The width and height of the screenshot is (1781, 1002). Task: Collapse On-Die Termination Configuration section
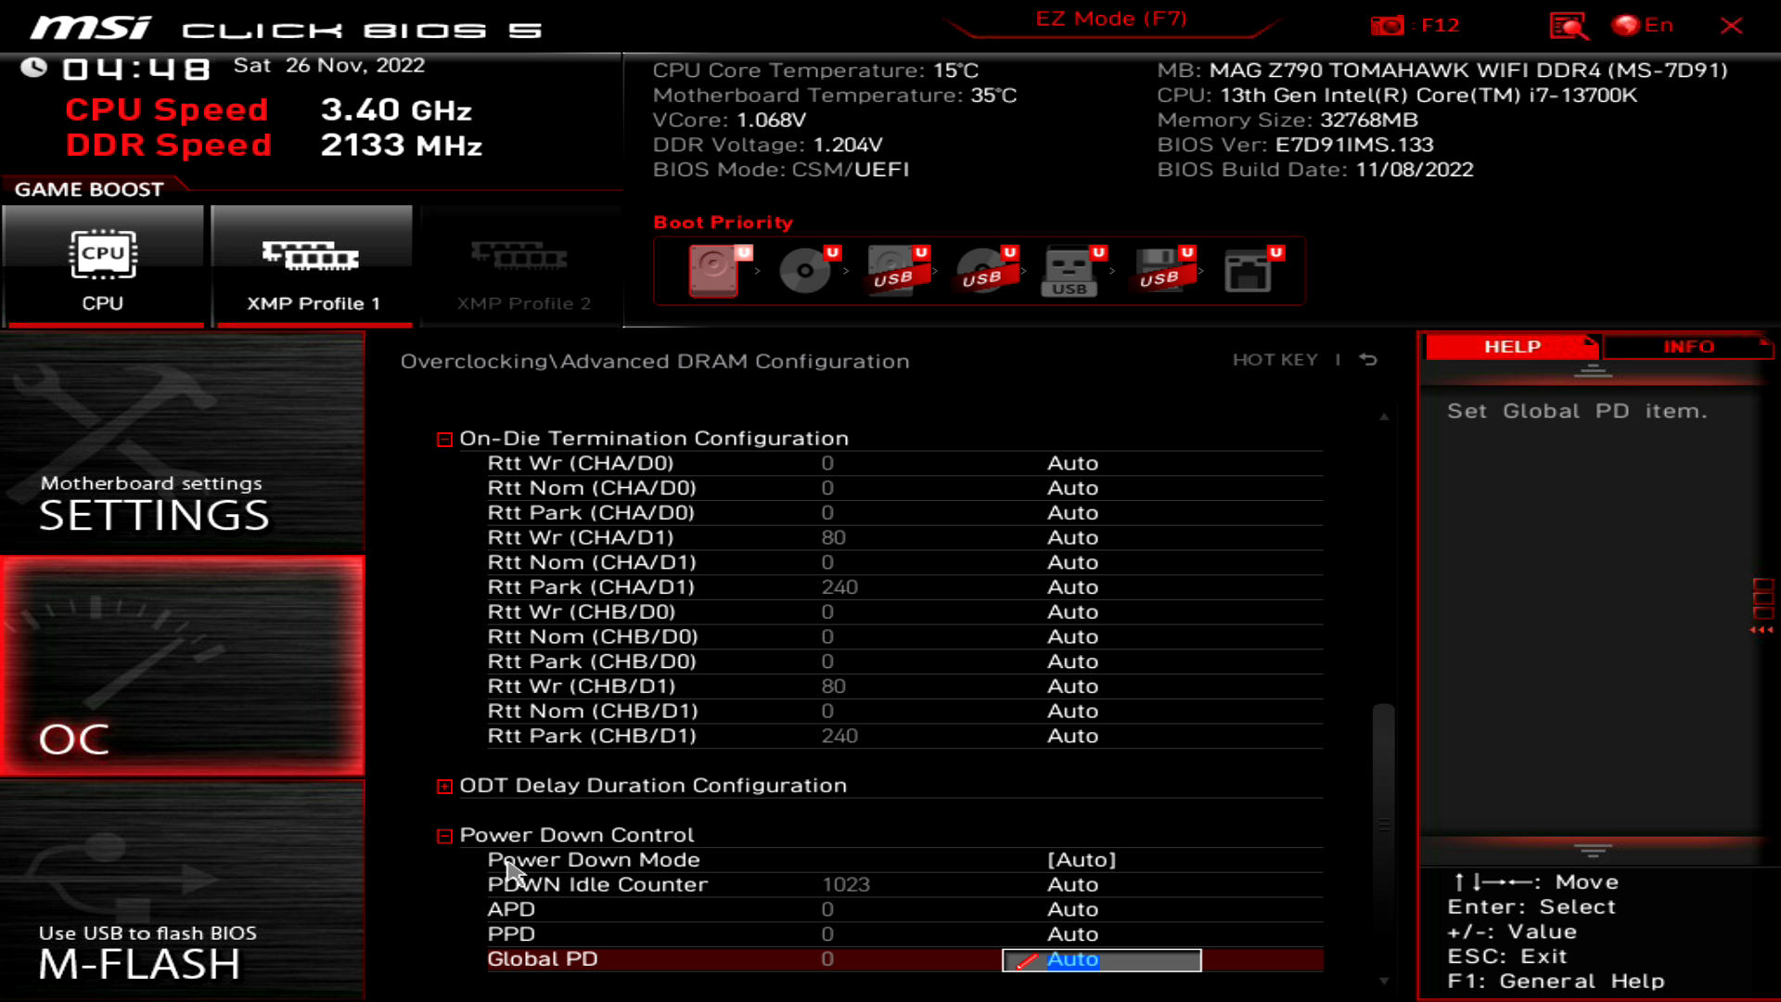[x=444, y=439]
